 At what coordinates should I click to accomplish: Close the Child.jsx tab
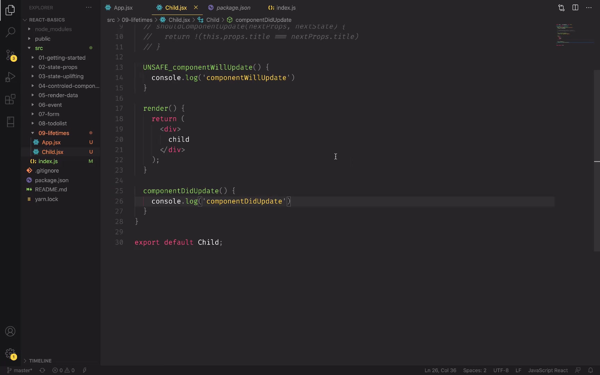(196, 7)
